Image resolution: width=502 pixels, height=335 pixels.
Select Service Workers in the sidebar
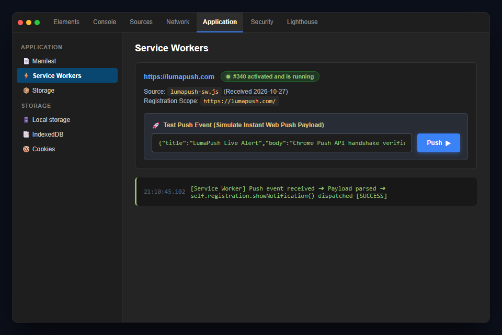pyautogui.click(x=67, y=76)
